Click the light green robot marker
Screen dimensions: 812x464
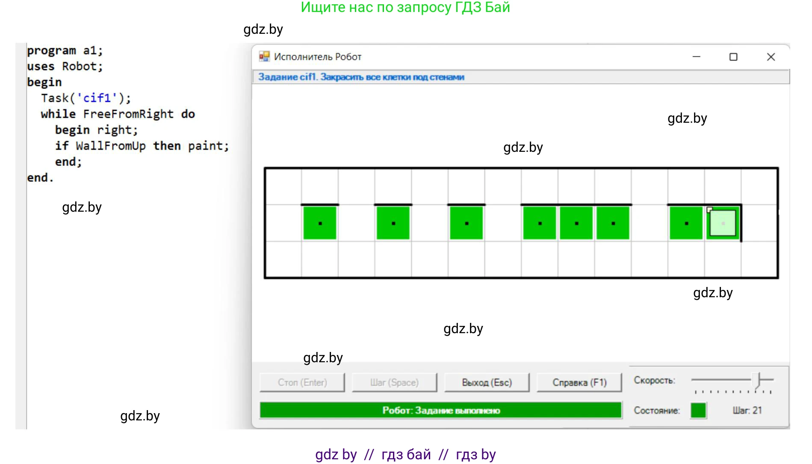[x=723, y=223]
